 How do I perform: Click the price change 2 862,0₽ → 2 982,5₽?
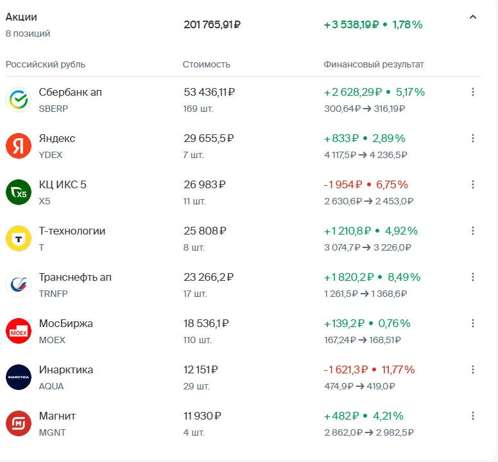point(369,432)
